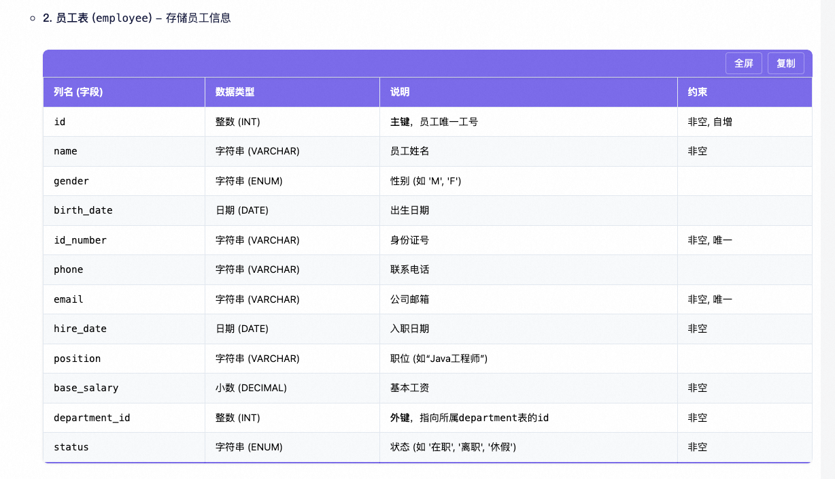Image resolution: width=835 pixels, height=479 pixels.
Task: Select the 约束 column header
Action: [745, 92]
